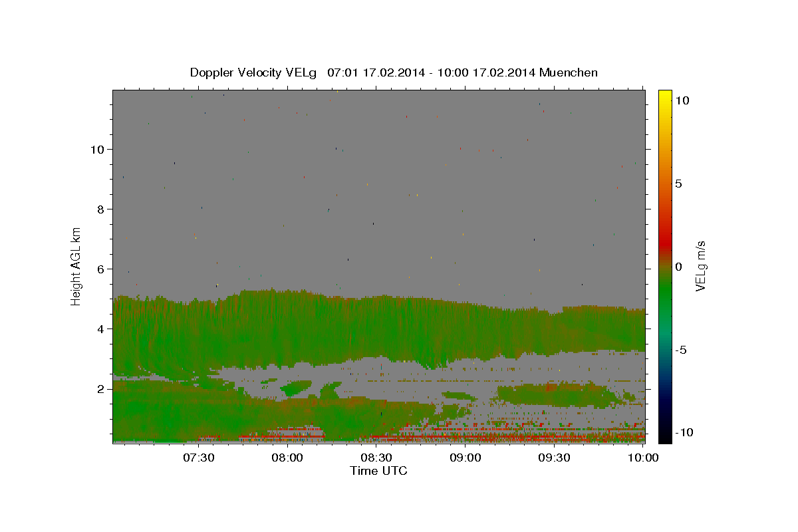Click the height tick label 4

pos(101,329)
